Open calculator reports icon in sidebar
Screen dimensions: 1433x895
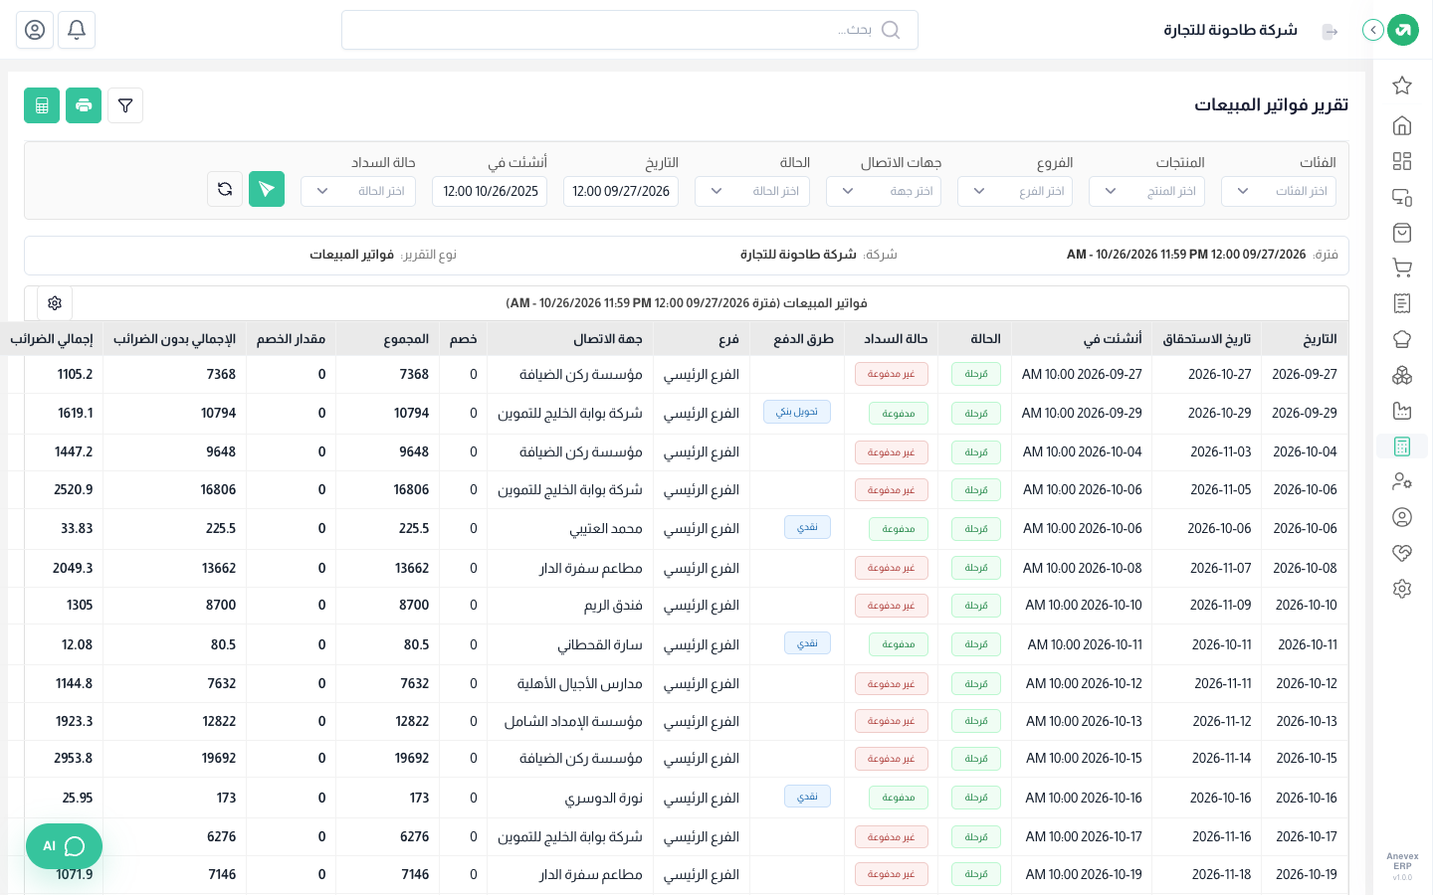(x=1402, y=447)
